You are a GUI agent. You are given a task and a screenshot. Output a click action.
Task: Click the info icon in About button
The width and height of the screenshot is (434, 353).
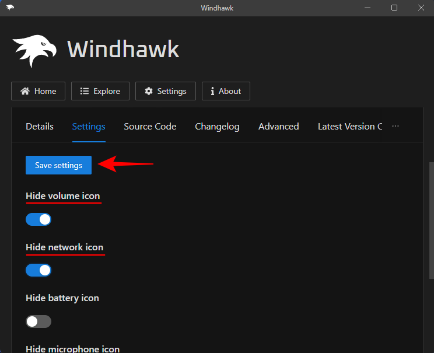pos(213,91)
